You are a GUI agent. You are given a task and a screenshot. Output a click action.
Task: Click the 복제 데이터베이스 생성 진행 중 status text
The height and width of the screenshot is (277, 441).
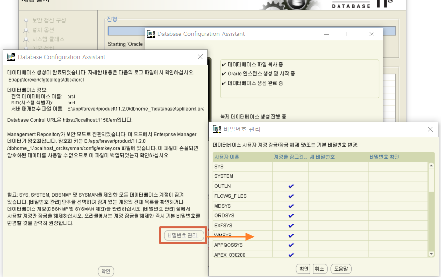coord(253,117)
